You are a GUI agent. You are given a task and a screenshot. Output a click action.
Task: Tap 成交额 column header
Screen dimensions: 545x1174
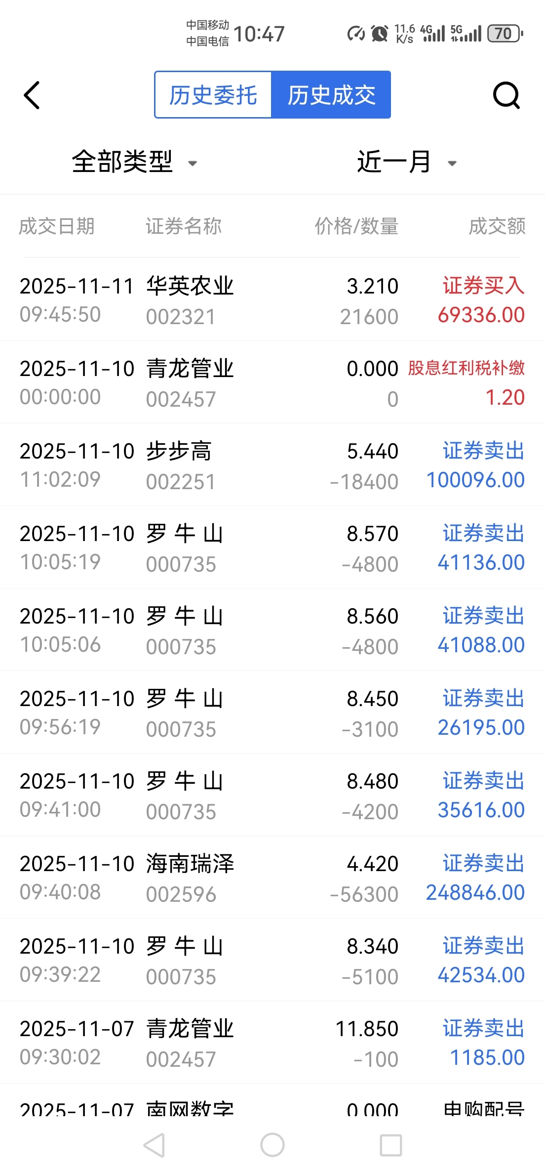[x=497, y=226]
